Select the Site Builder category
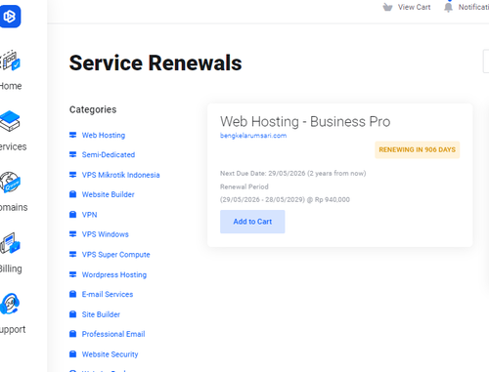This screenshot has width=489, height=372. [101, 314]
